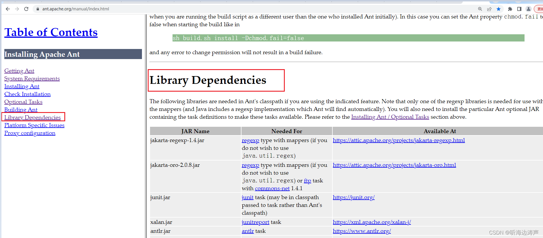The image size is (543, 238).
Task: Share this page icon
Action: tap(489, 9)
